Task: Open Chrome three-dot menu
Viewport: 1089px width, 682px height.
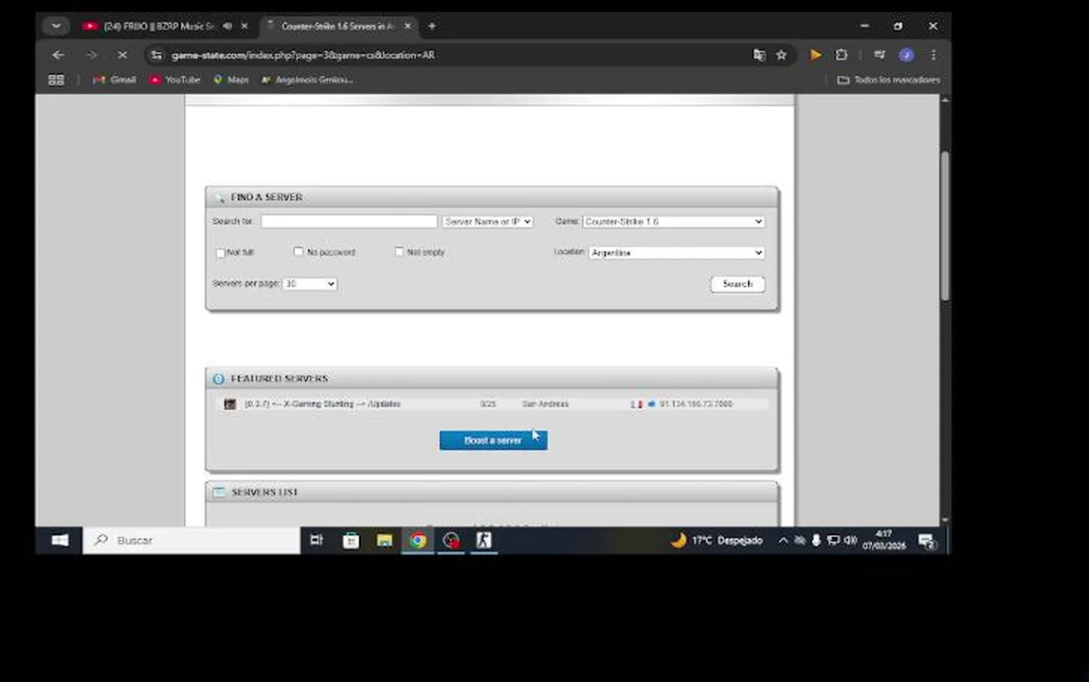Action: pos(934,55)
